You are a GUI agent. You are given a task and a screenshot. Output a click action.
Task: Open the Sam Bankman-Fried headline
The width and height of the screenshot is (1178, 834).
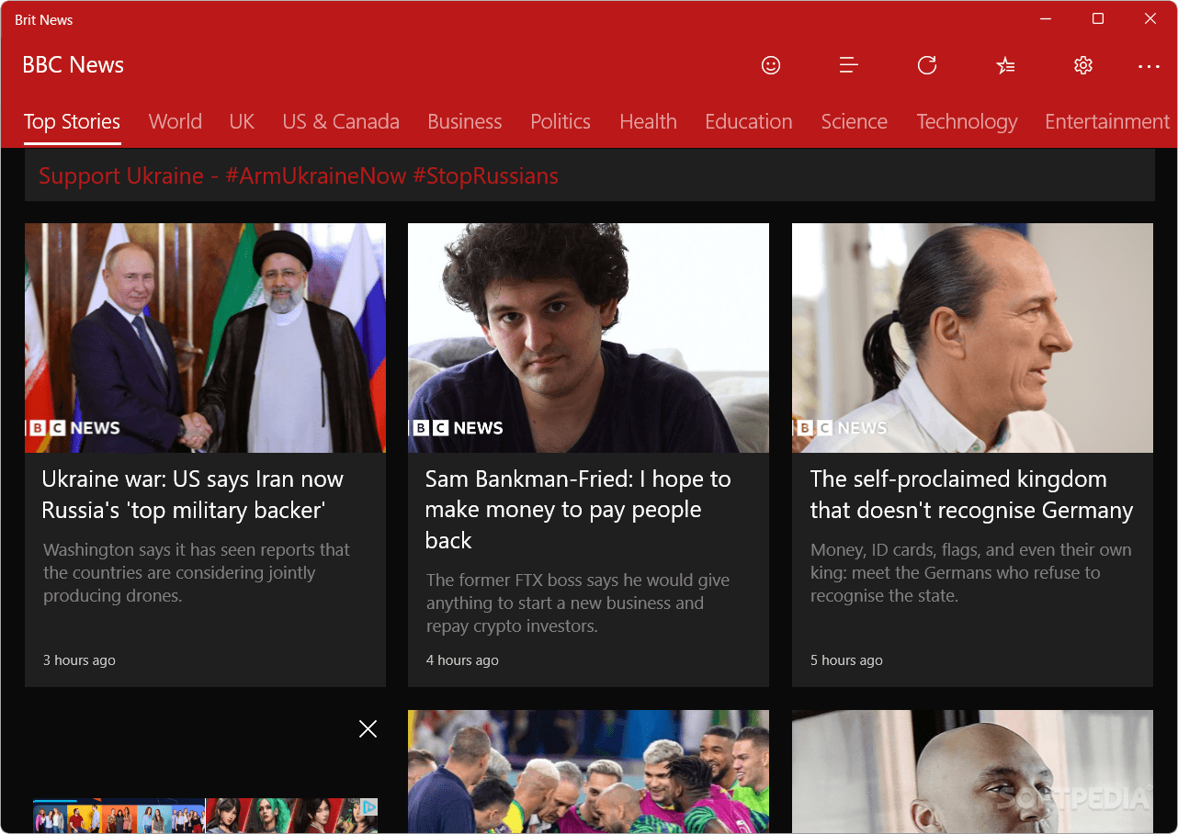point(578,510)
